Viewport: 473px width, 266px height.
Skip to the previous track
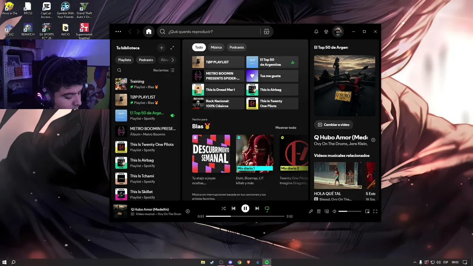234,208
